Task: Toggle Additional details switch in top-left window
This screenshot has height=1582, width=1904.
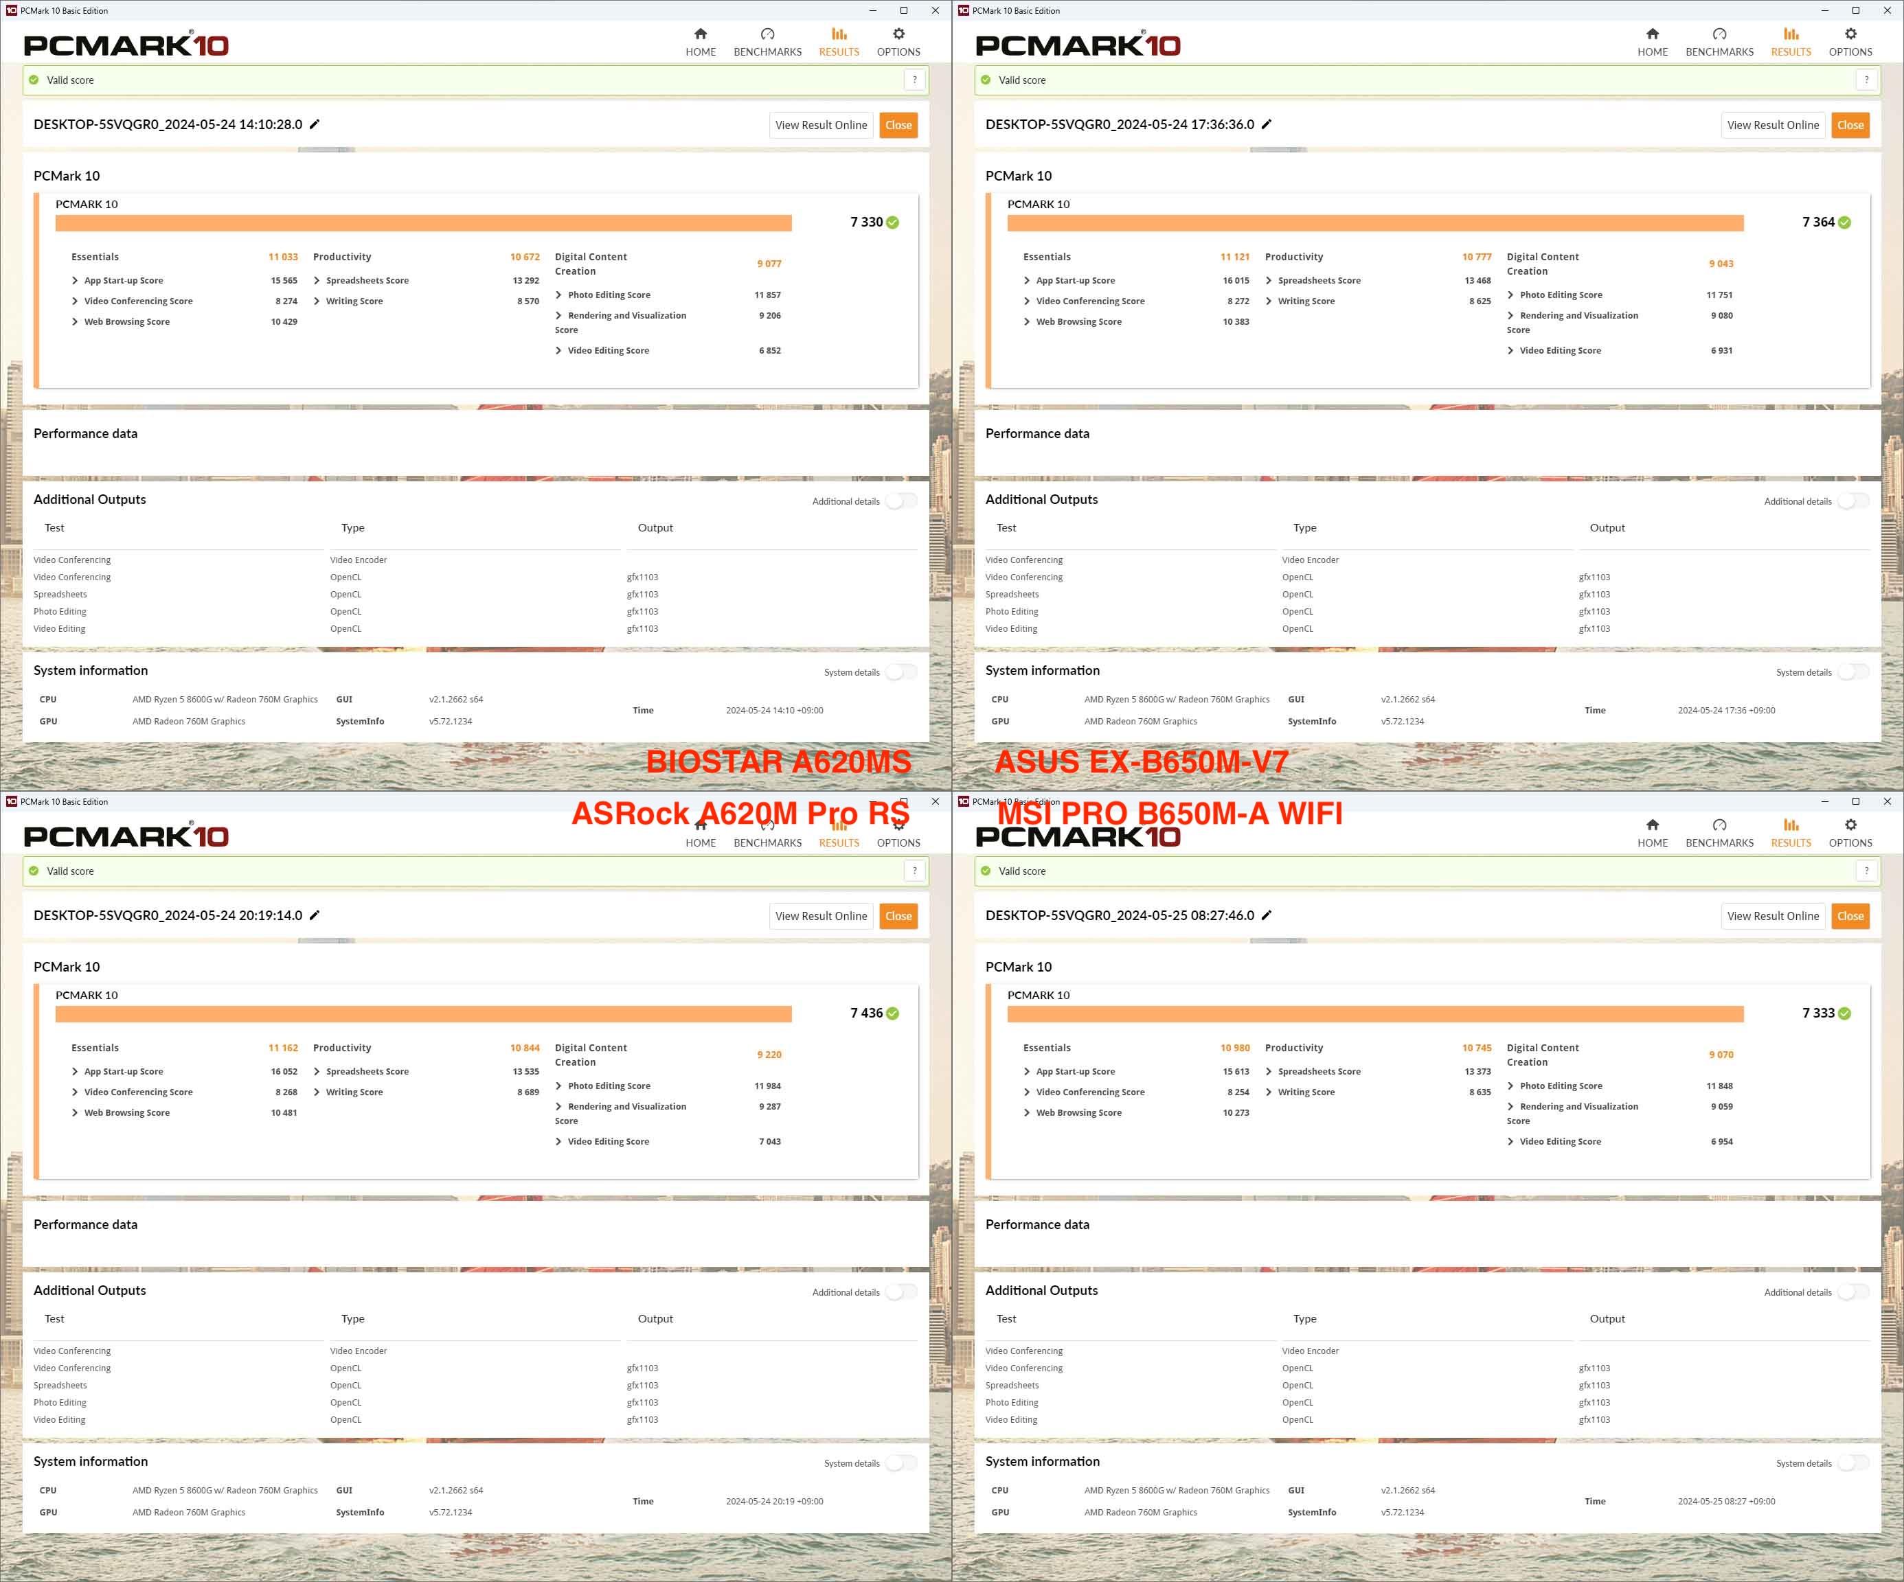Action: pyautogui.click(x=901, y=501)
